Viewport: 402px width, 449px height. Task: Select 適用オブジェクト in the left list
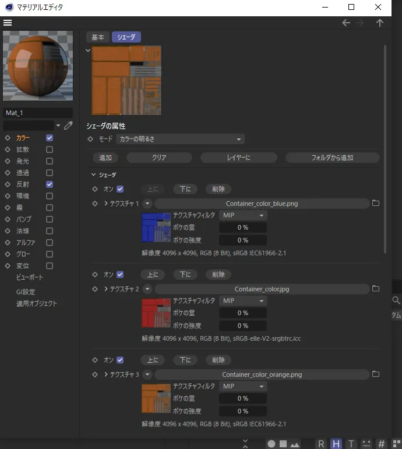[x=37, y=304]
